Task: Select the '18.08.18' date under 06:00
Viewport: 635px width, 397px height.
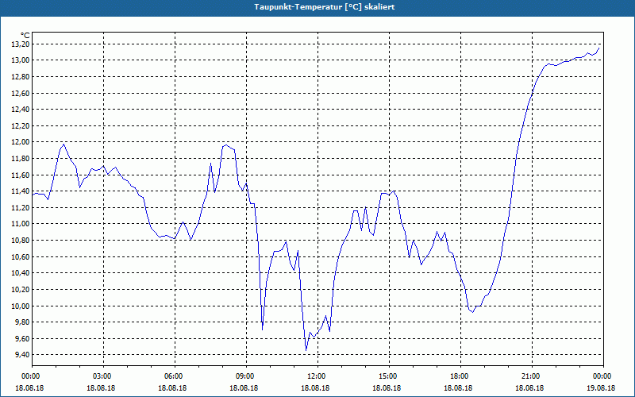Action: click(172, 387)
